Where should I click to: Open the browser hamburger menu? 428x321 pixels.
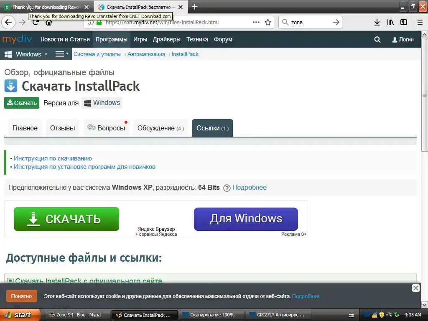420,23
